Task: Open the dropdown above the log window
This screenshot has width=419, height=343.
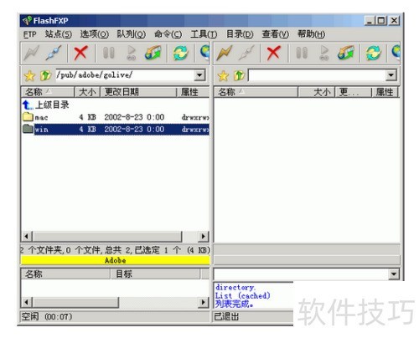Action: coord(393,274)
